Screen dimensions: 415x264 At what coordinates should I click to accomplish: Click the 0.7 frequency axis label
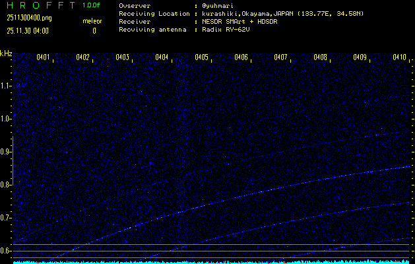coord(7,218)
